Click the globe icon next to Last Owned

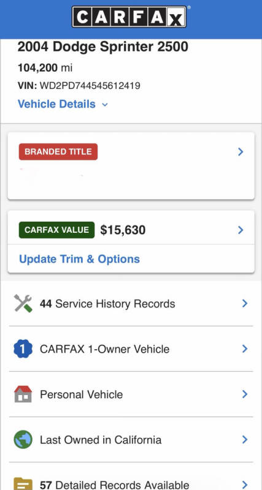pos(23,440)
